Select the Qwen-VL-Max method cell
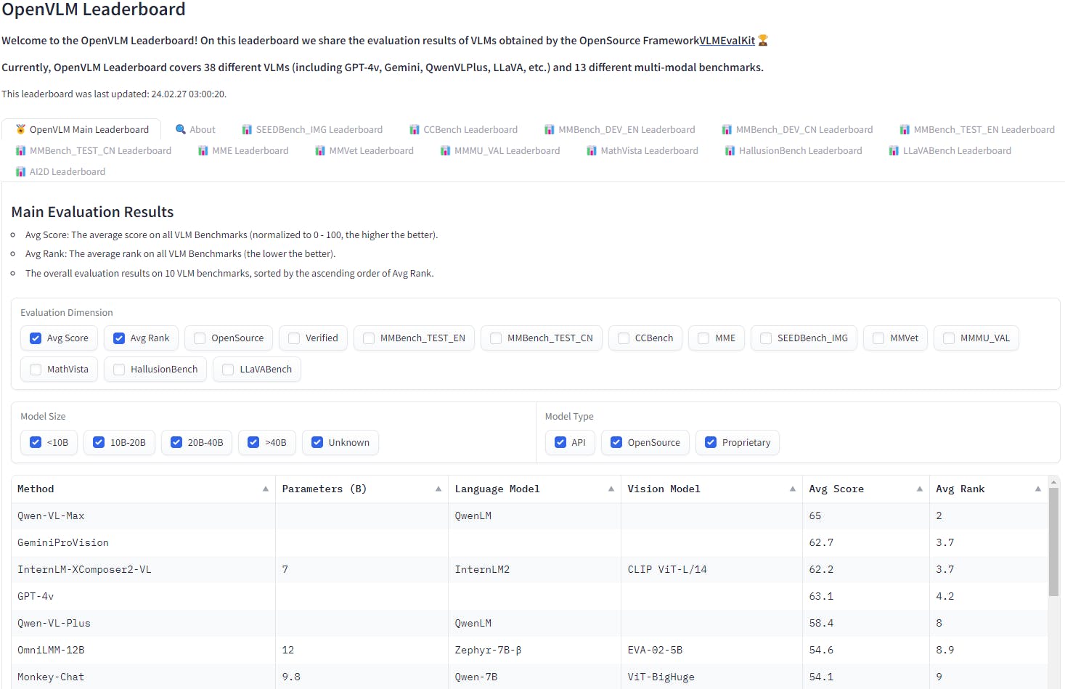Viewport: 1065px width, 689px height. click(144, 516)
